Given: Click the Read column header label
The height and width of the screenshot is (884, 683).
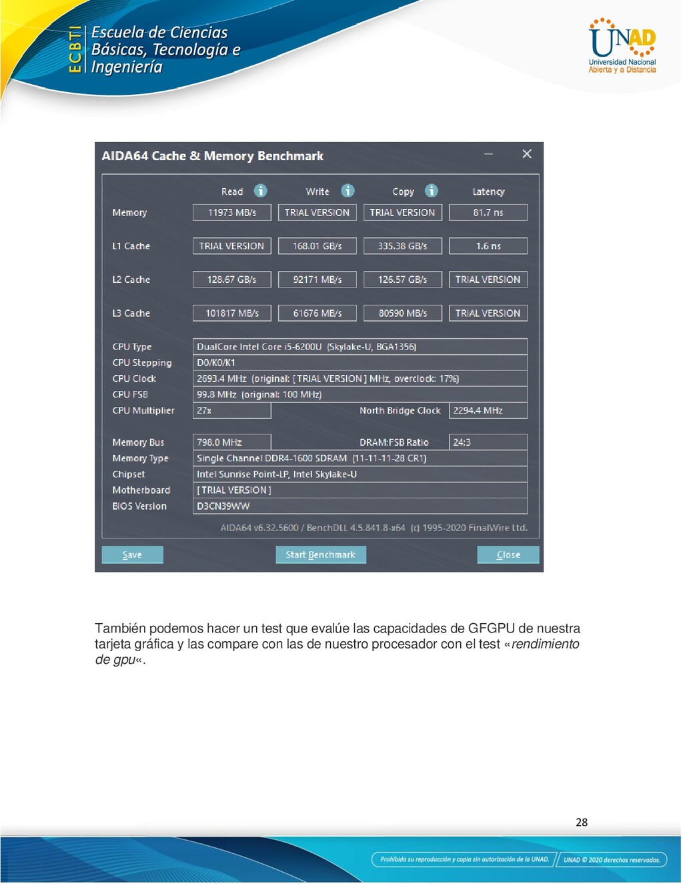Looking at the screenshot, I should (232, 191).
